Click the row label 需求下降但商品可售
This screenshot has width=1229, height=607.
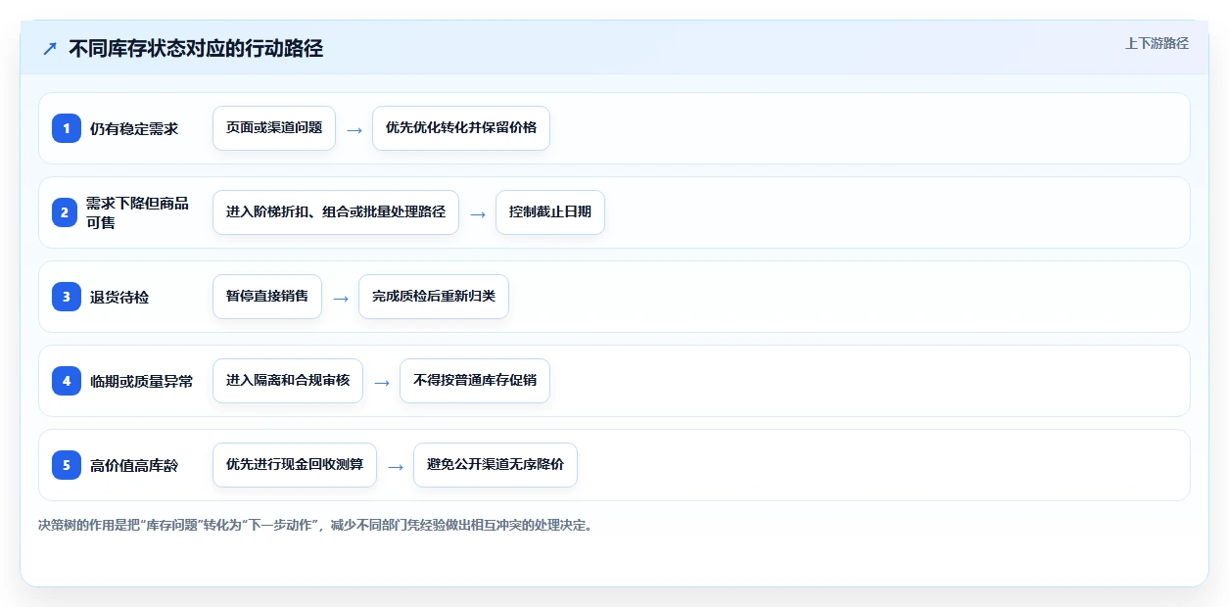tap(137, 212)
